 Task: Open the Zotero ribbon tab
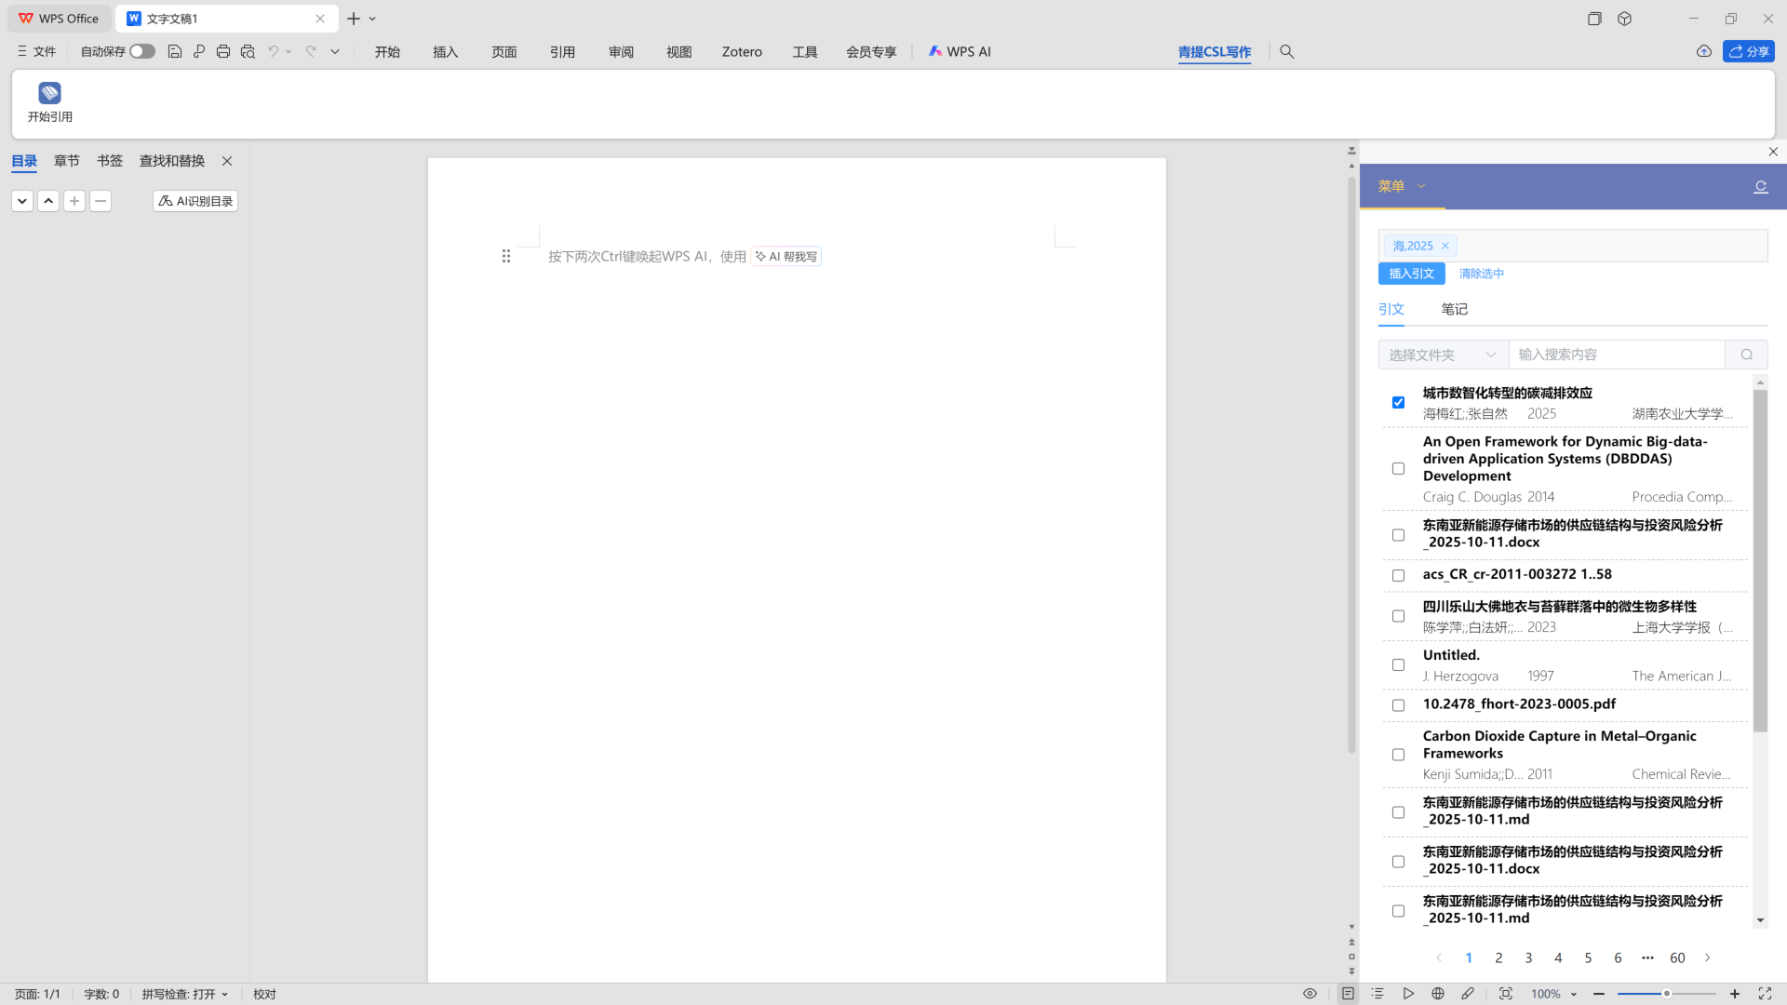[742, 52]
